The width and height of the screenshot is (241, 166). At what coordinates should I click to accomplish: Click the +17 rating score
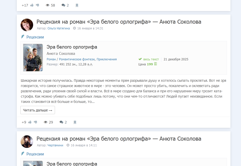click(x=25, y=5)
